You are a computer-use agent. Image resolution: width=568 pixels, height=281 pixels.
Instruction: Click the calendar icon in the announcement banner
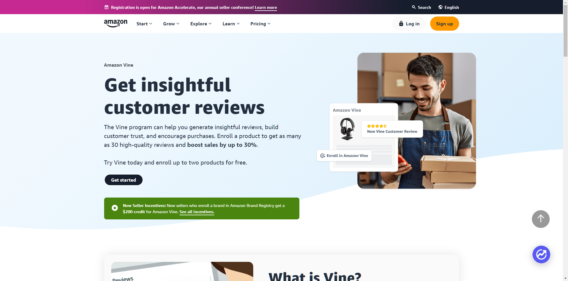point(106,7)
